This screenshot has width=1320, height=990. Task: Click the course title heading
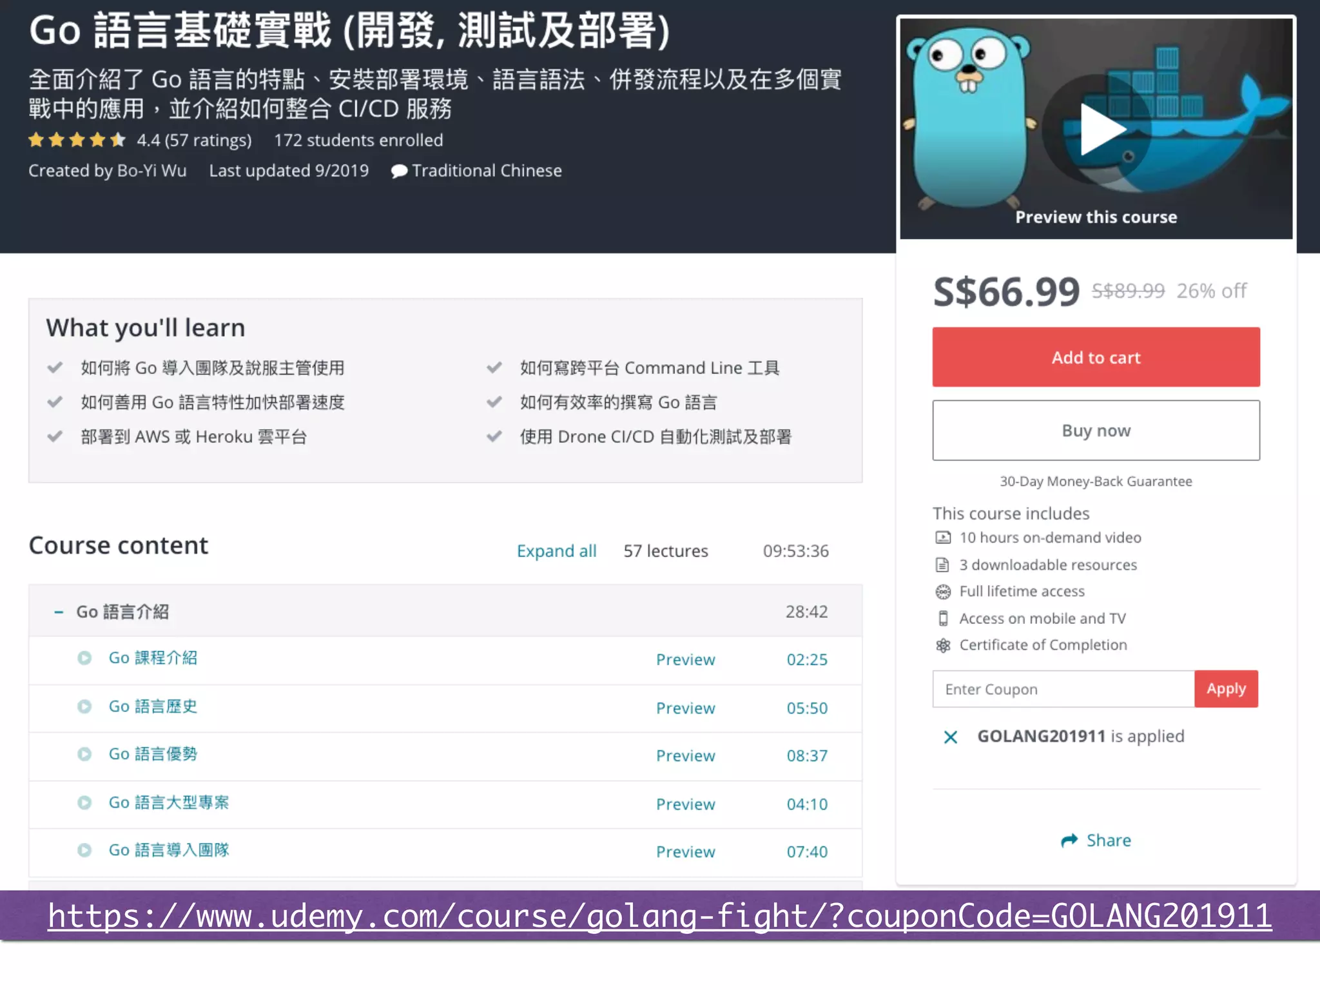(350, 31)
